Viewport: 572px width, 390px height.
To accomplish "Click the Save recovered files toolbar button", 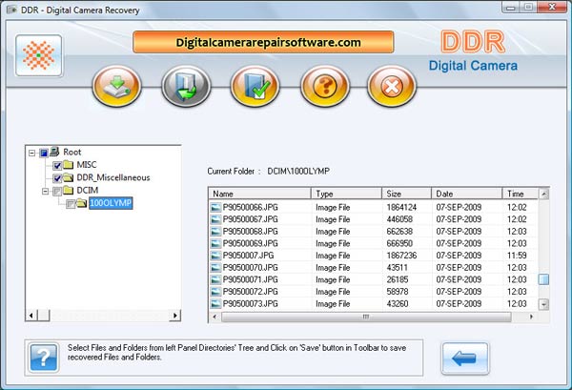I will [x=116, y=87].
